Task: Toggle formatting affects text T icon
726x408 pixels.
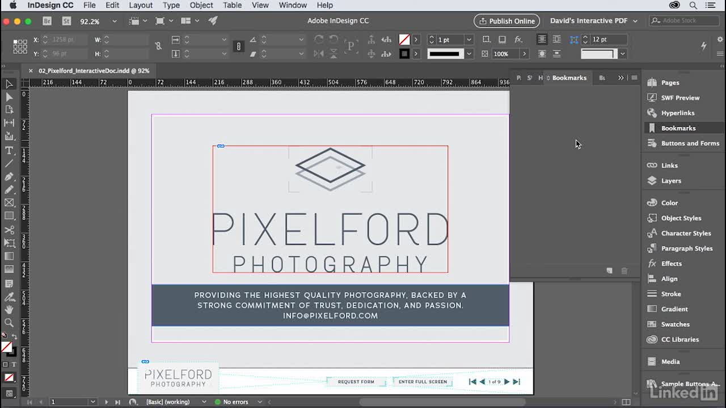Action: pyautogui.click(x=13, y=364)
